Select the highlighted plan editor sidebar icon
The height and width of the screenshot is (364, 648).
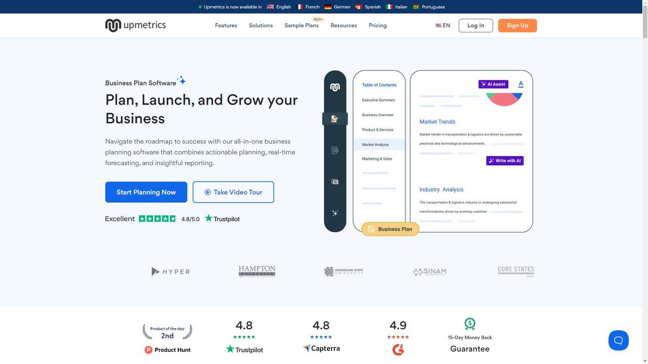(x=335, y=119)
